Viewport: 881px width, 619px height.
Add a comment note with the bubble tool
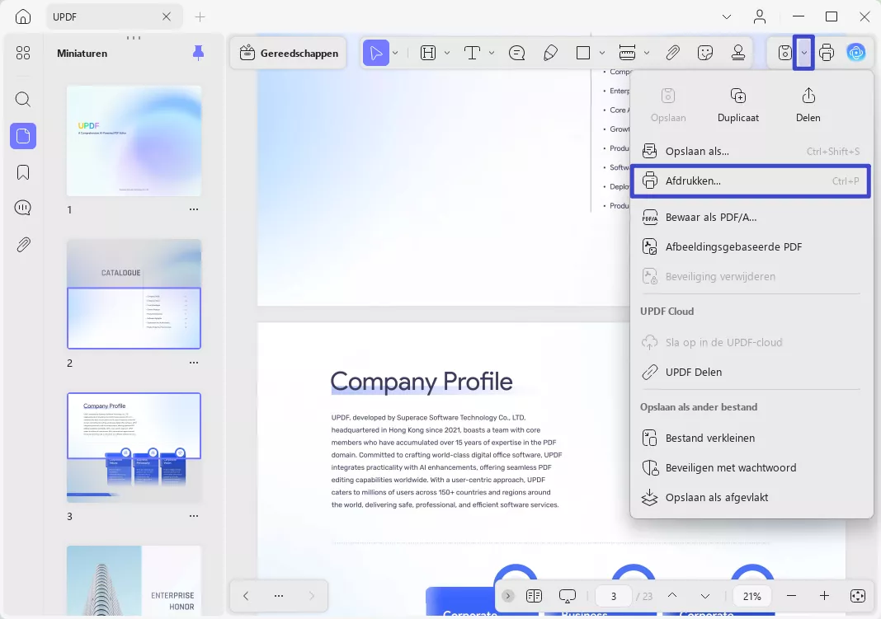point(516,54)
